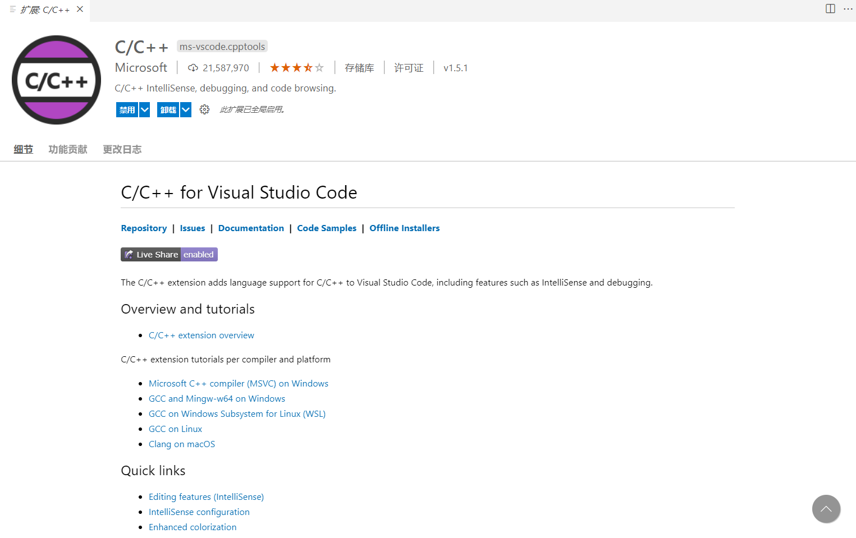This screenshot has width=856, height=538.
Task: Open the GCC on Linux link
Action: point(175,429)
